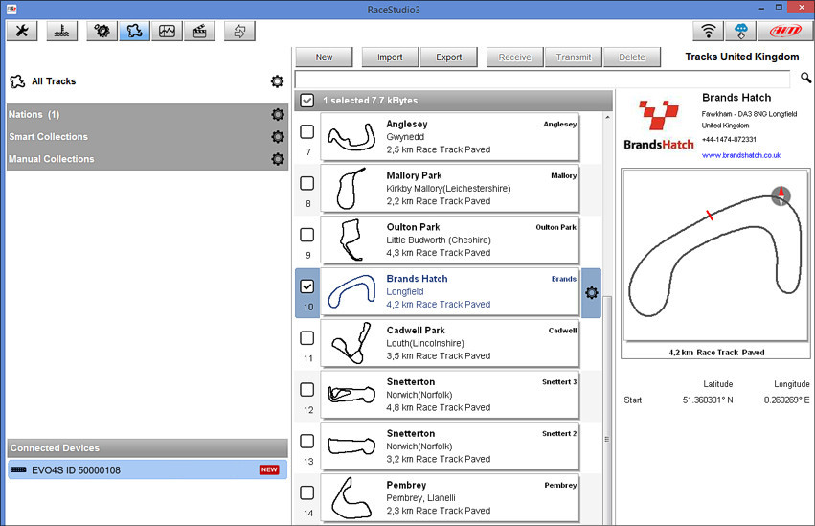
Task: Click the phone number +44-1474-872331
Action: [729, 139]
